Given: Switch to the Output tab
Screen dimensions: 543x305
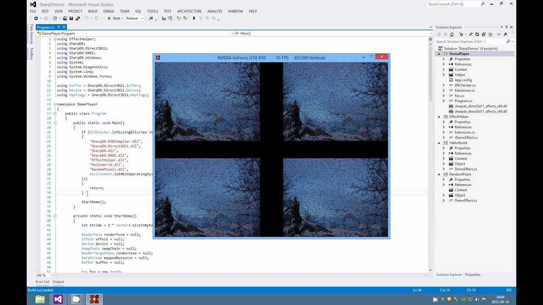Looking at the screenshot, I should coord(58,282).
